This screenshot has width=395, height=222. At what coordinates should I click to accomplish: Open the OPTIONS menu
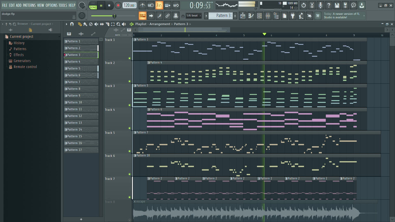pyautogui.click(x=51, y=5)
